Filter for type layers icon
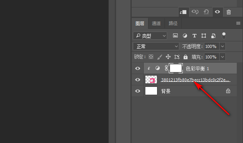This screenshot has height=143, width=243. 194,36
